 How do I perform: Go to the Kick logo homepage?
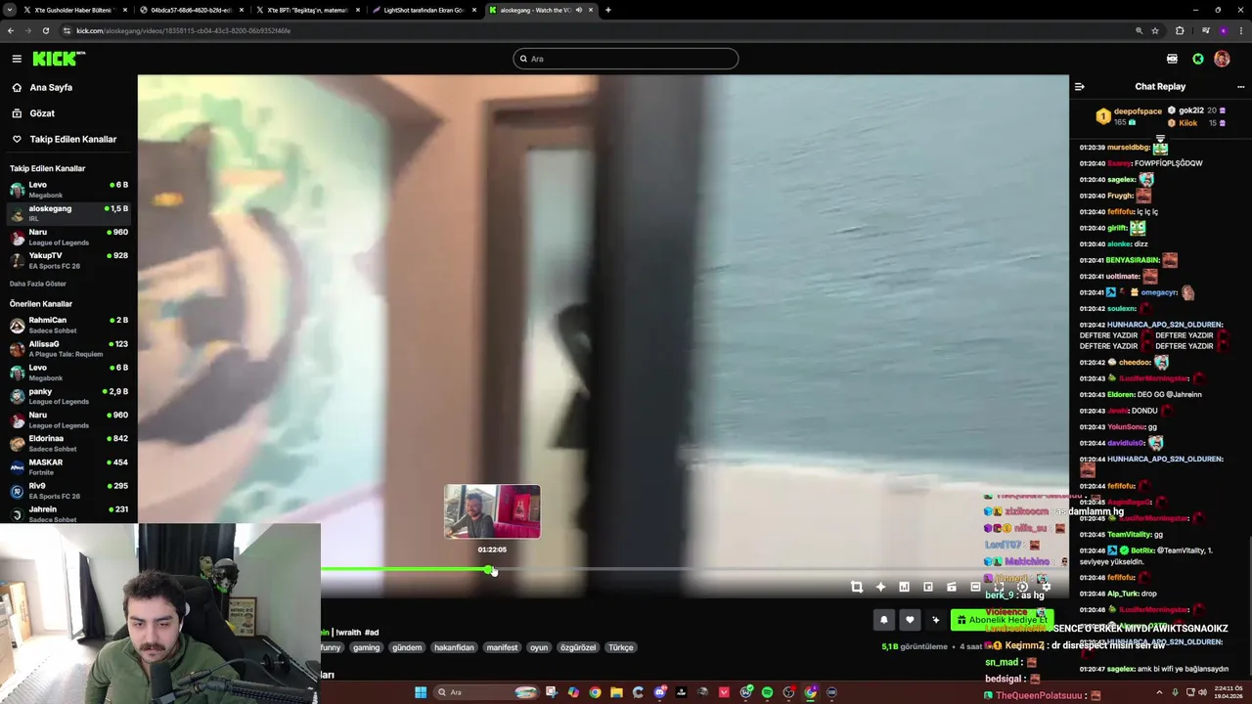pos(59,59)
